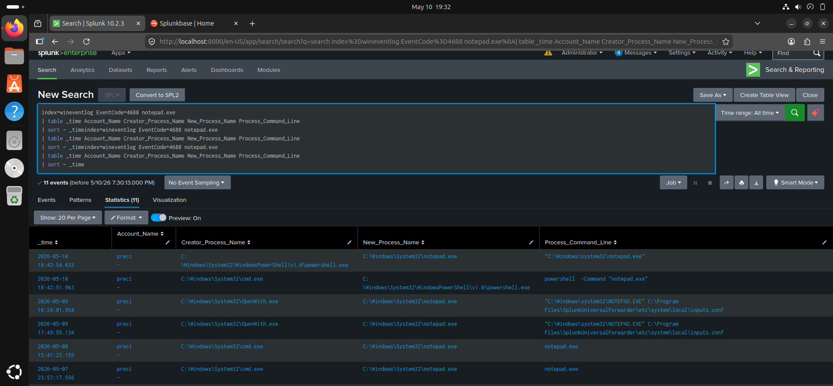This screenshot has width=833, height=386.
Task: Open the Files app in the dock
Action: 14,56
